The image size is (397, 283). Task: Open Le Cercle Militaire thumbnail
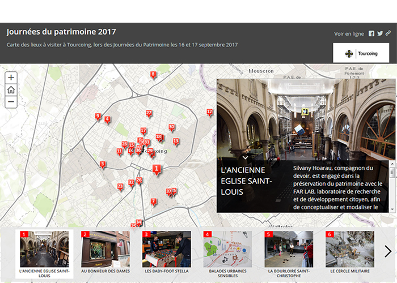(x=350, y=252)
